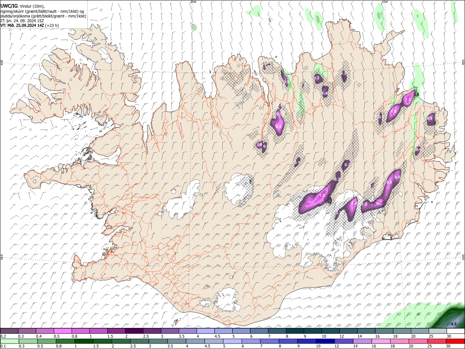Pick the light grey 25 swatch in snow legend
This screenshot has width=465, height=349.
(438, 331)
